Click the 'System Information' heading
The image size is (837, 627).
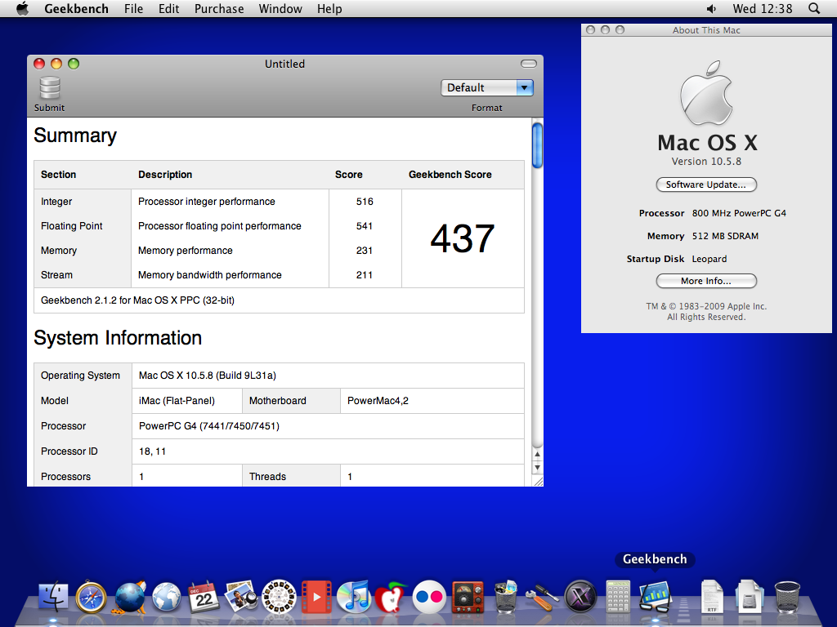point(118,338)
